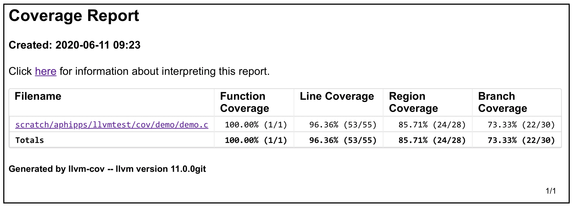Screen dimensions: 573x206
Task: Click the Created date and time text
Action: (75, 45)
